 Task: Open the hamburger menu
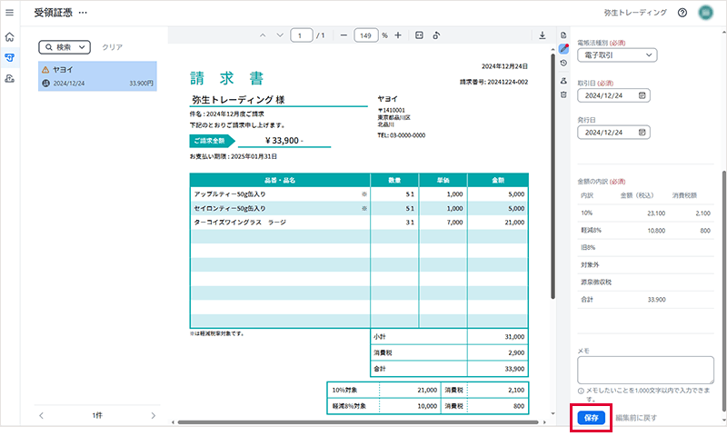tap(9, 13)
